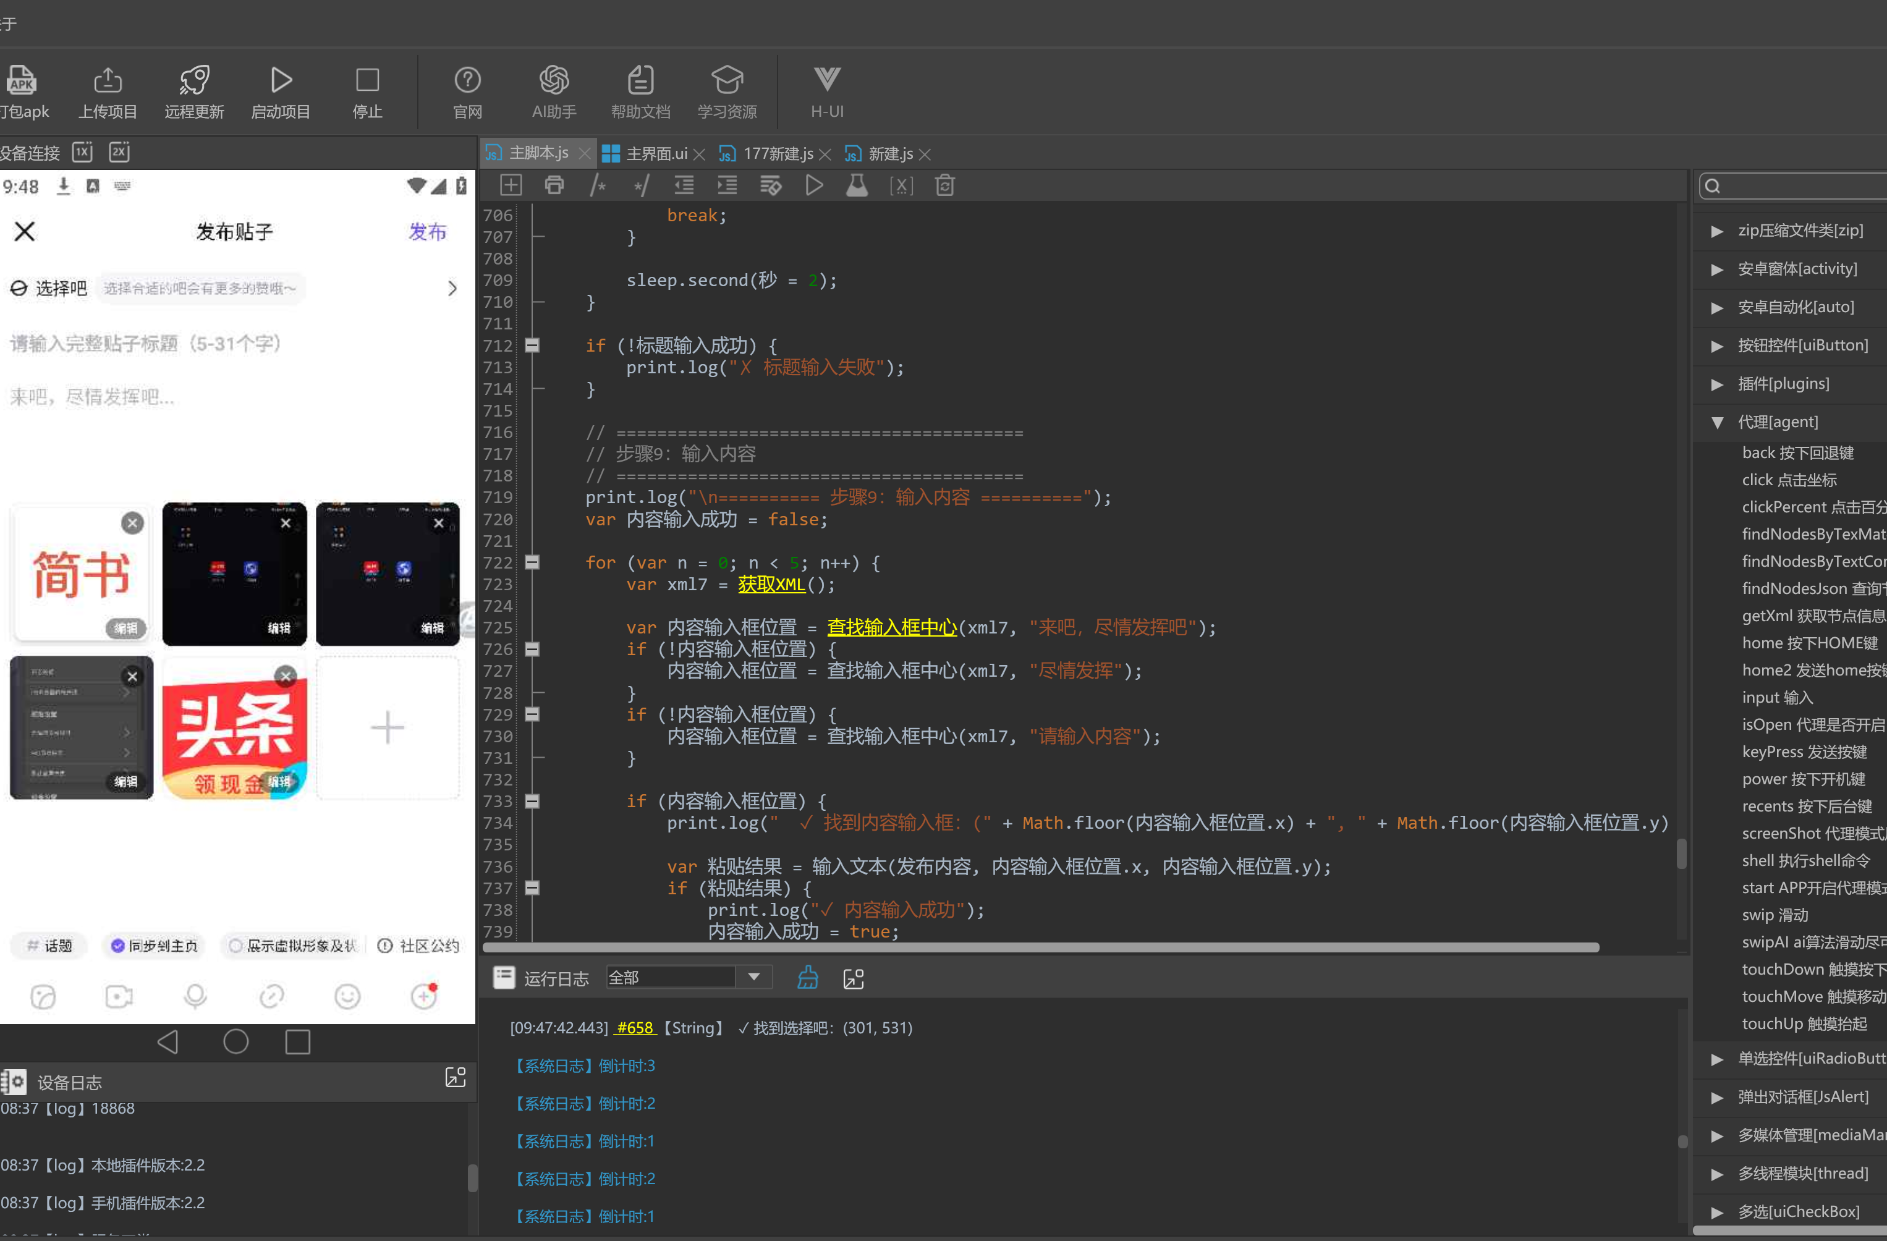Tap the 选择吧 row chevron on phone
1887x1241 pixels.
coord(452,288)
